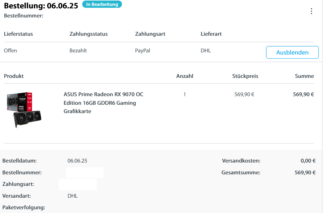Select DHL value under Lieferart
324x213 pixels.
point(206,50)
